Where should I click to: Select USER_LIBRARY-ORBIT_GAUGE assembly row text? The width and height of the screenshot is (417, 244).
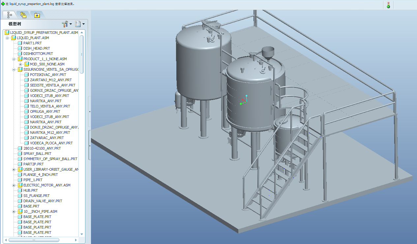coord(51,169)
